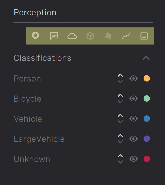Open the blue Vehicle color swatch

147,119
